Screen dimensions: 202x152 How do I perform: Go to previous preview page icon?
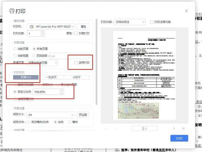[115, 129]
